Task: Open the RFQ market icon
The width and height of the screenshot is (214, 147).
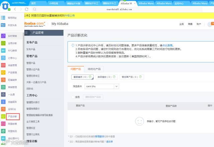Action: click(3, 51)
